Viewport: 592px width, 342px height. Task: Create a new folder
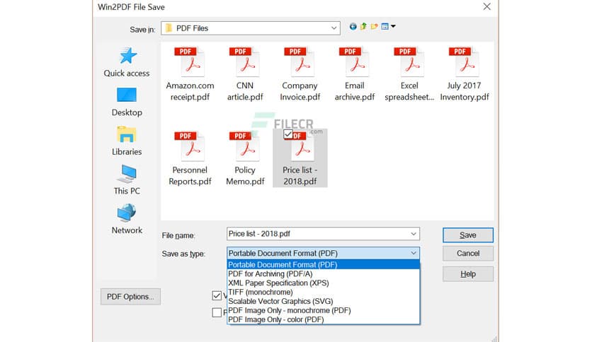point(374,26)
